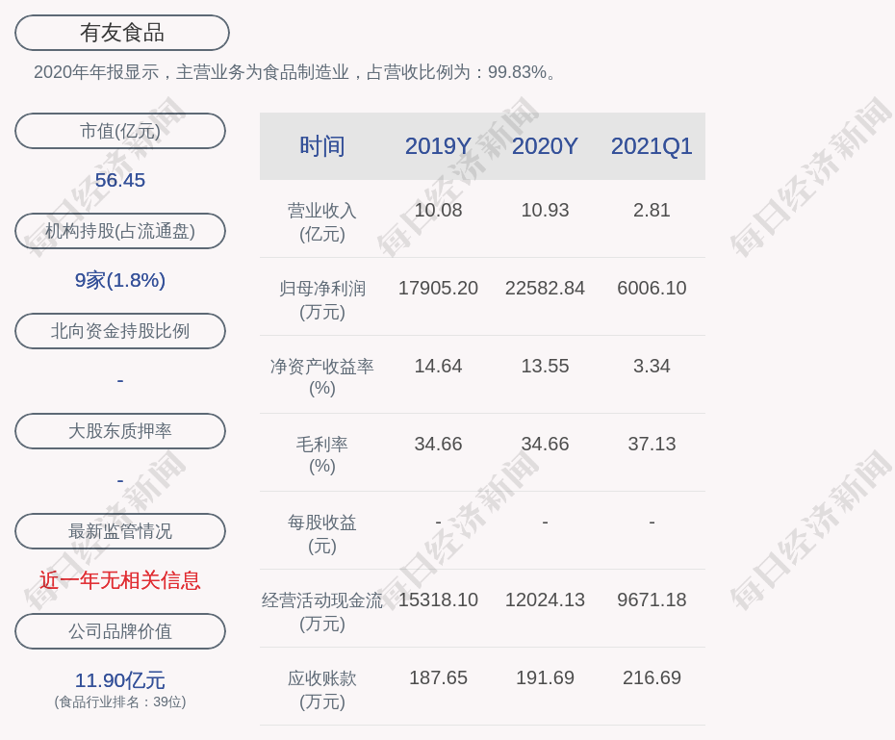
Task: Select 2019Y gross margin 34.66
Action: (x=439, y=444)
